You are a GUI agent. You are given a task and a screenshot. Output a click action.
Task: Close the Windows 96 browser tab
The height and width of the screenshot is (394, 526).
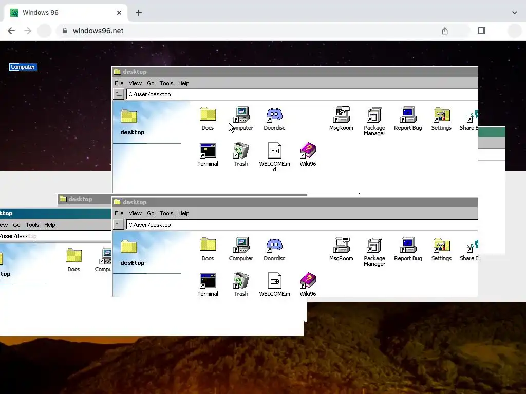[x=119, y=13]
